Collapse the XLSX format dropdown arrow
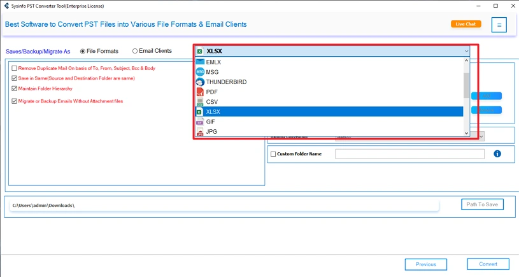This screenshot has height=277, width=519. [x=466, y=51]
